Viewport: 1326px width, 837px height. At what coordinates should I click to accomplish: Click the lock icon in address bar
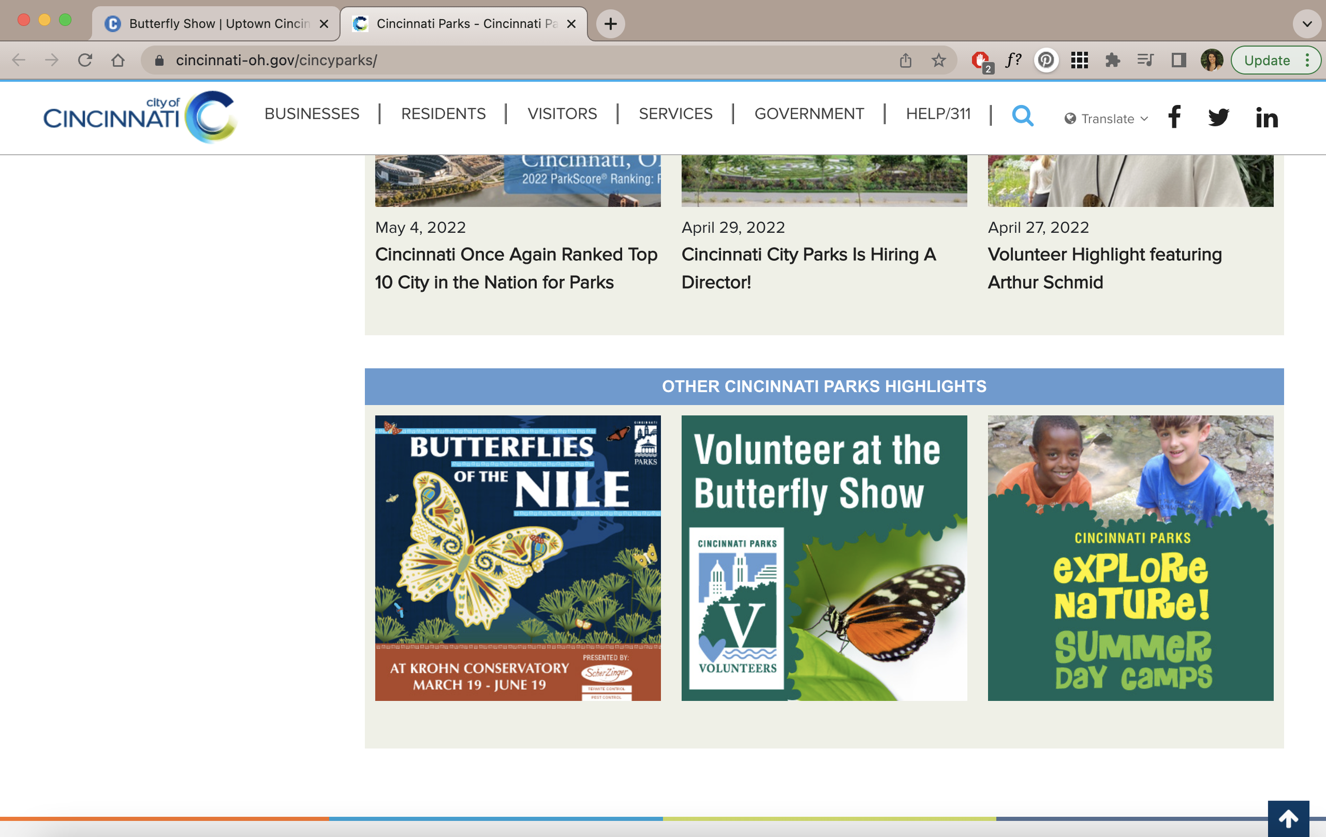pyautogui.click(x=159, y=60)
